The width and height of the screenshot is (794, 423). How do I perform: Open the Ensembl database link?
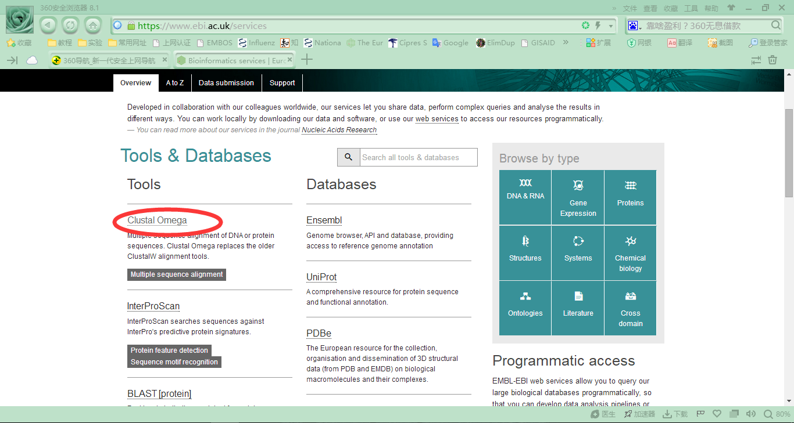pos(324,220)
